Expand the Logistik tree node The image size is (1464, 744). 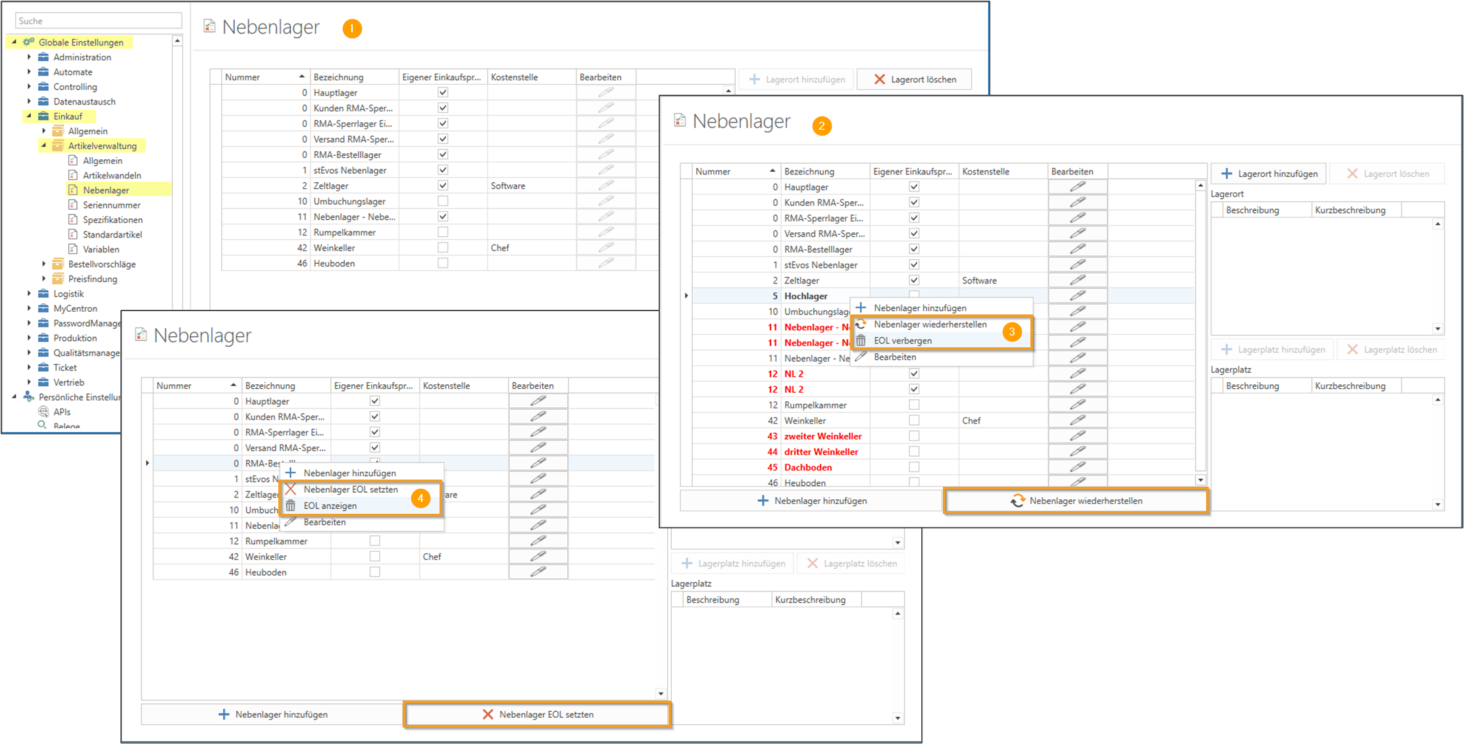point(29,293)
